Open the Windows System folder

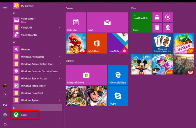[37, 100]
